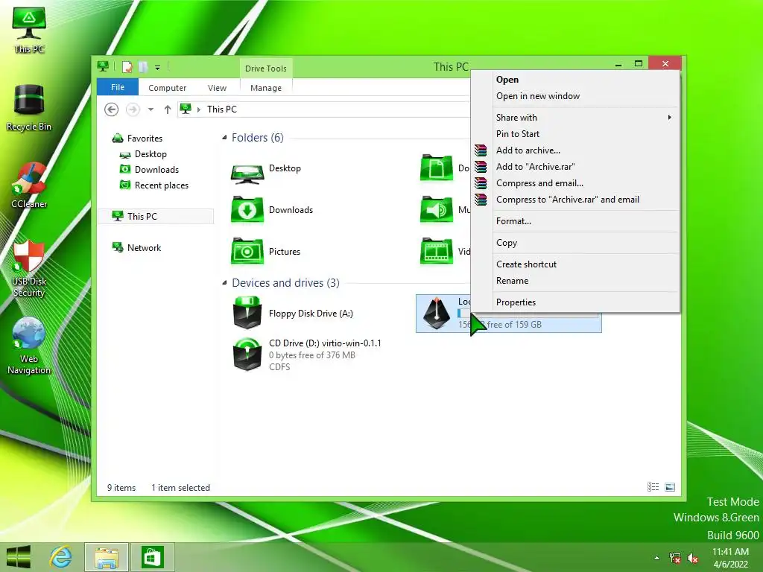Collapse the Folders (6) group

224,138
